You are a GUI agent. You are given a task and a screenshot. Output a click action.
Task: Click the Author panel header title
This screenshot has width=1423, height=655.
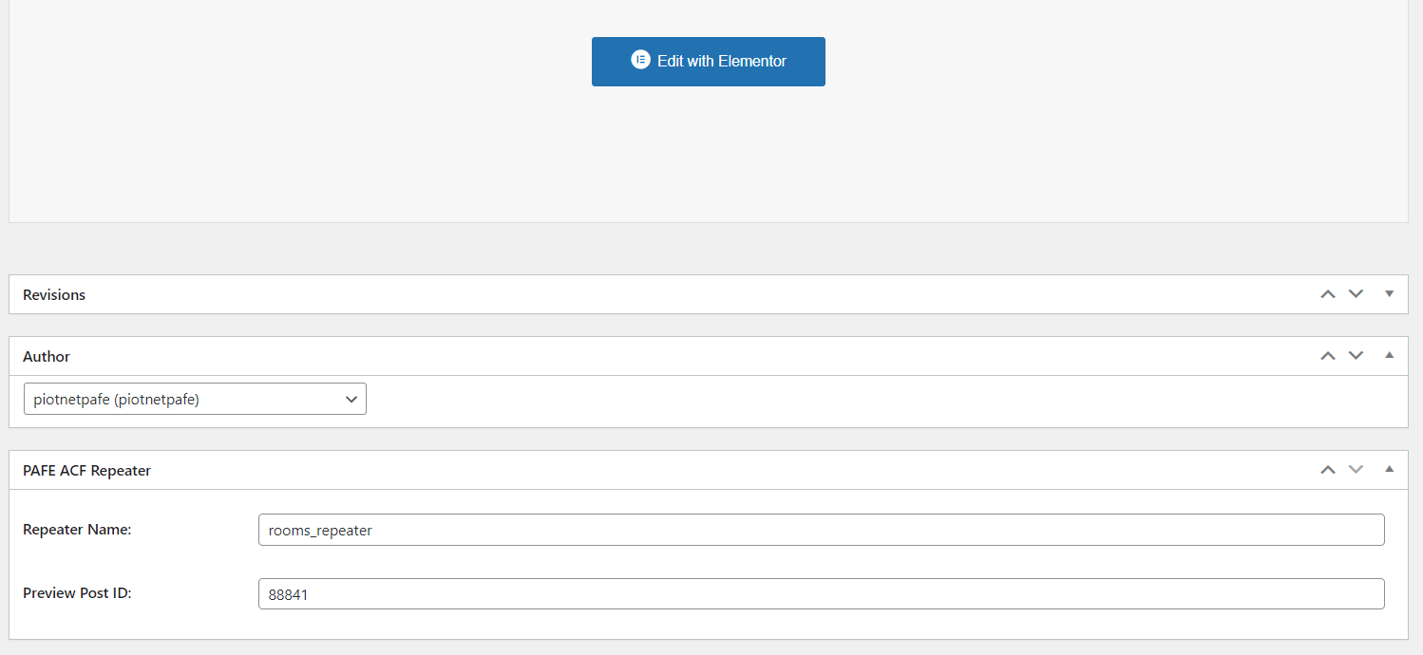(x=47, y=357)
